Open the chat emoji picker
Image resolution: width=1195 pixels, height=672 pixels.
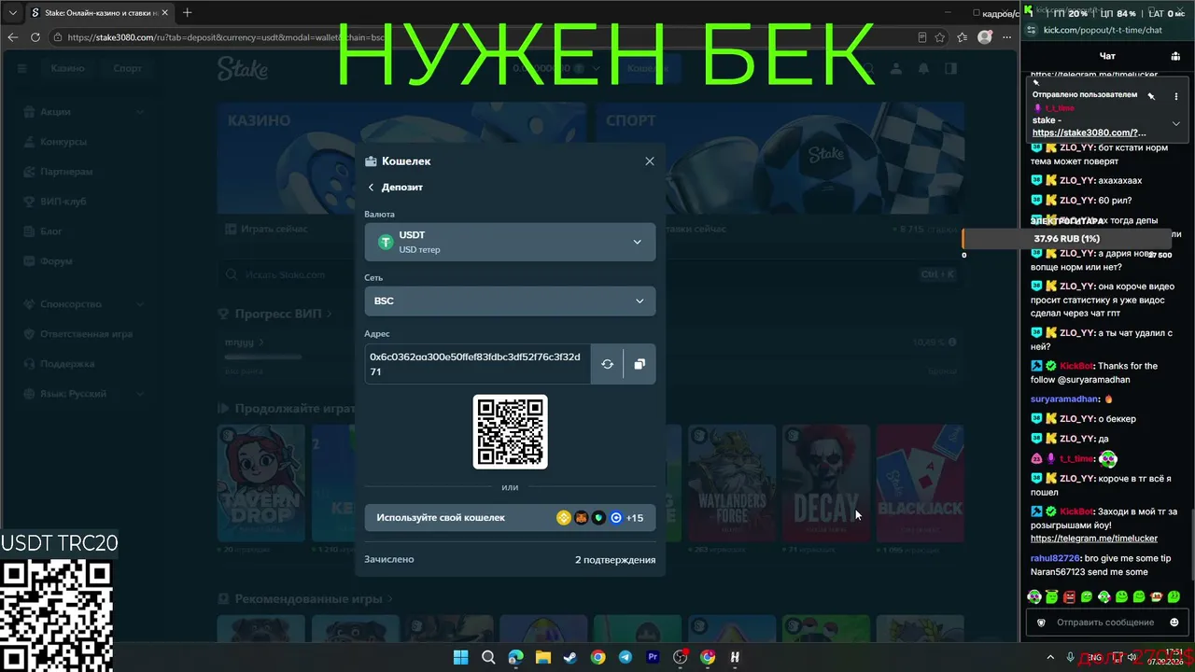[x=1174, y=623]
